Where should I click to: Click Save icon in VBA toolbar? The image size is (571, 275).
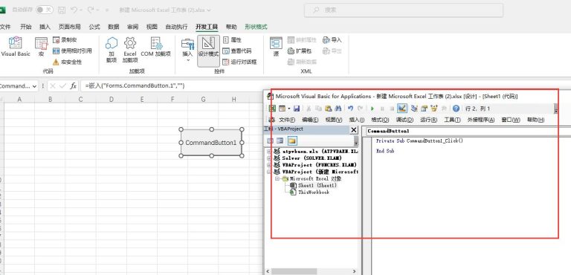(297, 109)
